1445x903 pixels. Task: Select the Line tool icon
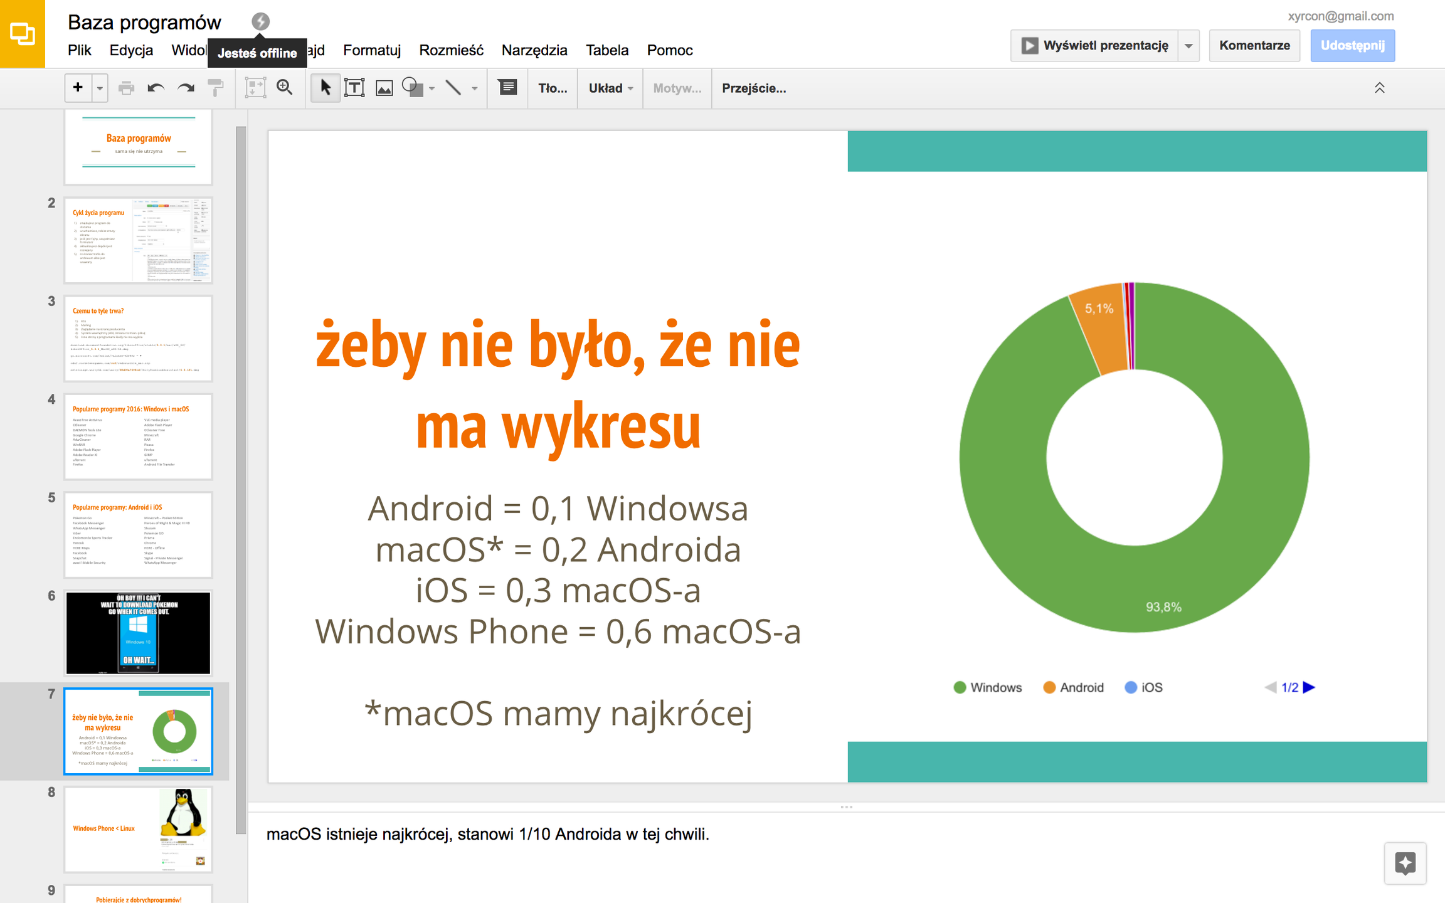[453, 88]
